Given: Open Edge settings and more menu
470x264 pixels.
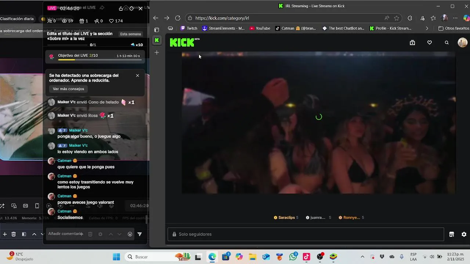Looking at the screenshot, I should coord(455,18).
